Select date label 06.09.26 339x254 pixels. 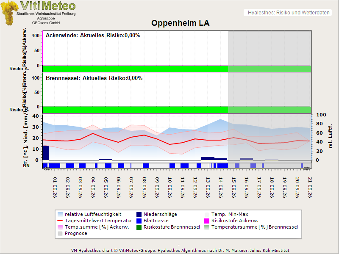[119, 187]
